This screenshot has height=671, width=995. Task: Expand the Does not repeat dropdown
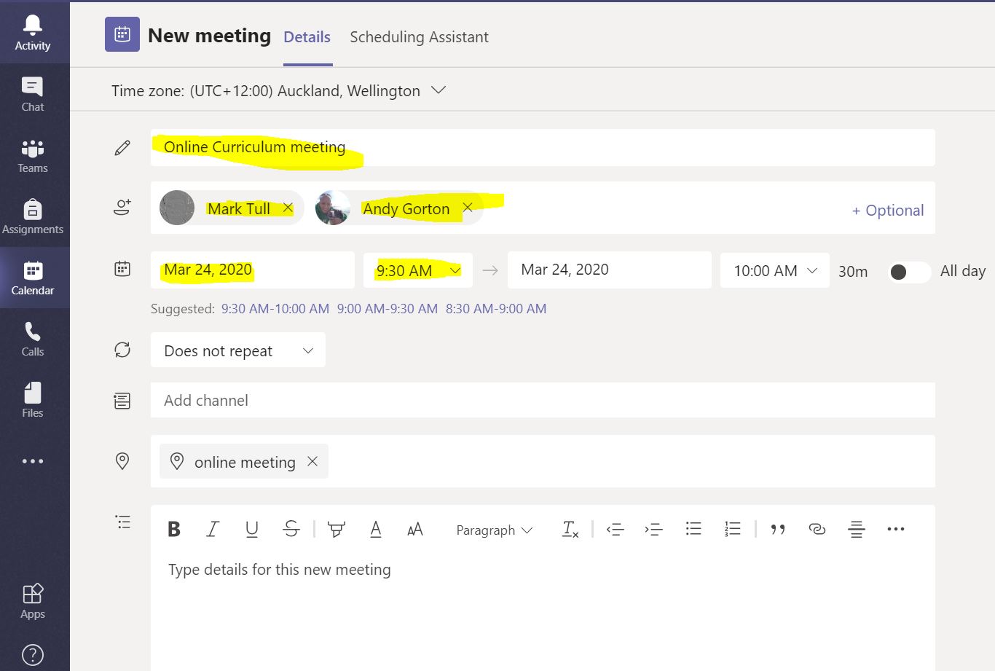pos(237,350)
